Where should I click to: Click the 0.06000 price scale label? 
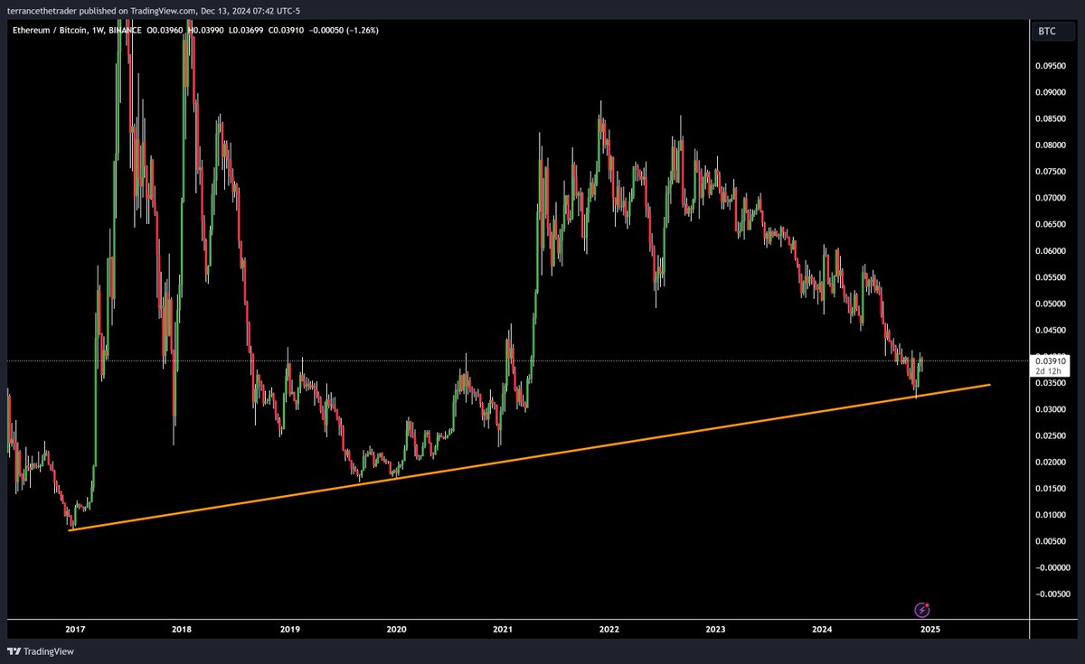click(x=1052, y=251)
